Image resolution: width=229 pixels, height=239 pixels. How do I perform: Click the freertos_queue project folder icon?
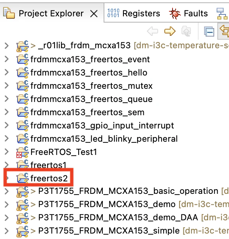point(23,99)
